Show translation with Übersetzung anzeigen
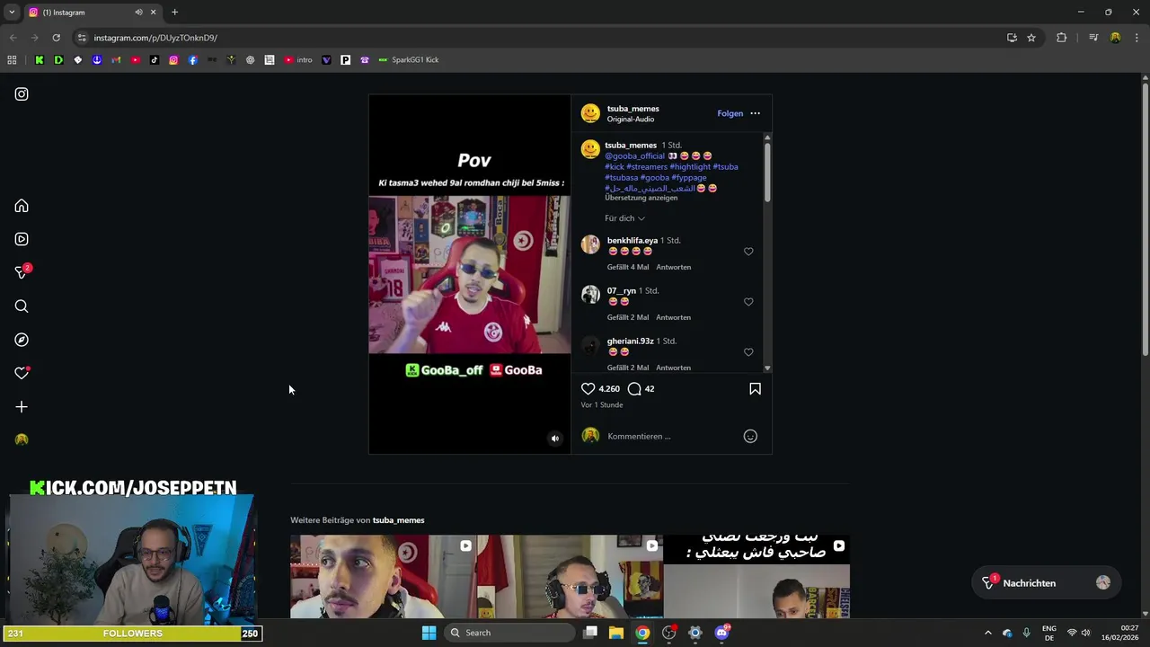The image size is (1150, 647). [641, 198]
